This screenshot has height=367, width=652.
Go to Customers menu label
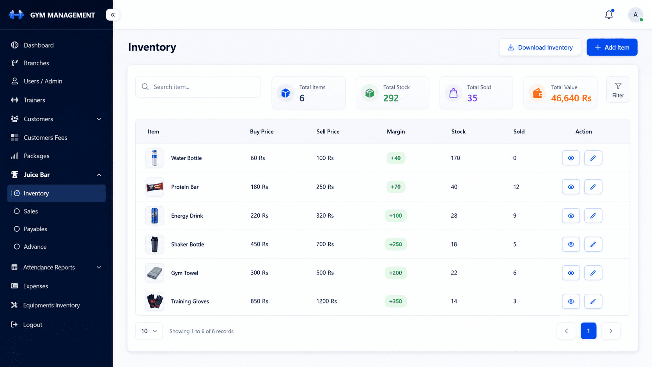38,119
